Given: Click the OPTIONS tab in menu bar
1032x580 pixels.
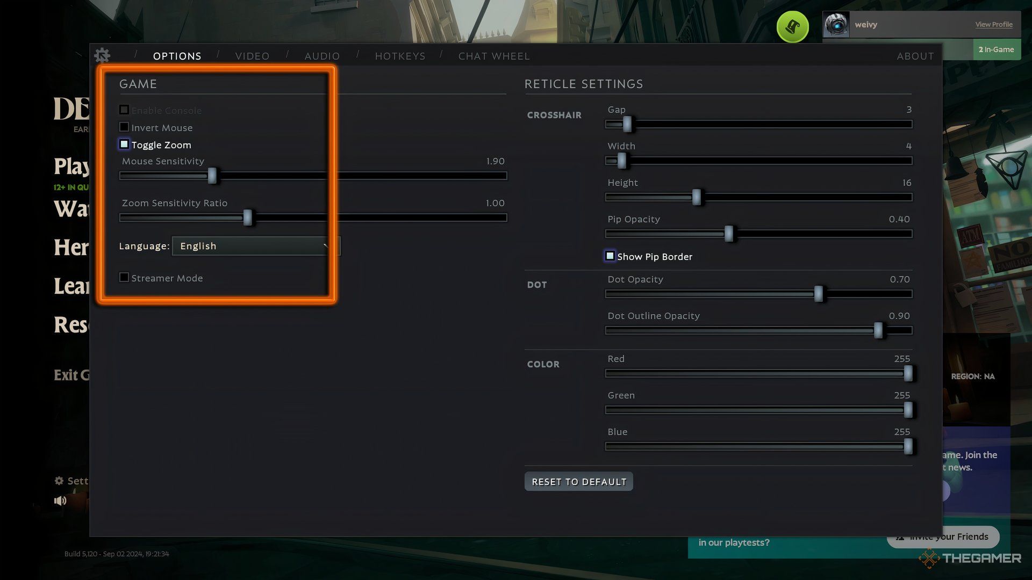Looking at the screenshot, I should pyautogui.click(x=177, y=55).
